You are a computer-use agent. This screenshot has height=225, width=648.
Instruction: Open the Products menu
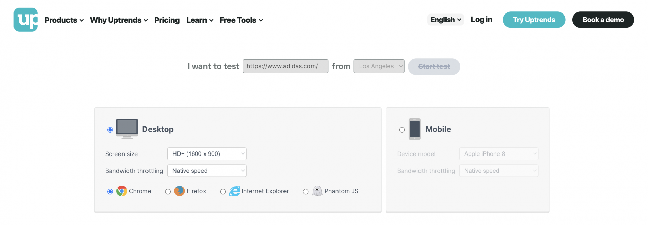point(64,20)
